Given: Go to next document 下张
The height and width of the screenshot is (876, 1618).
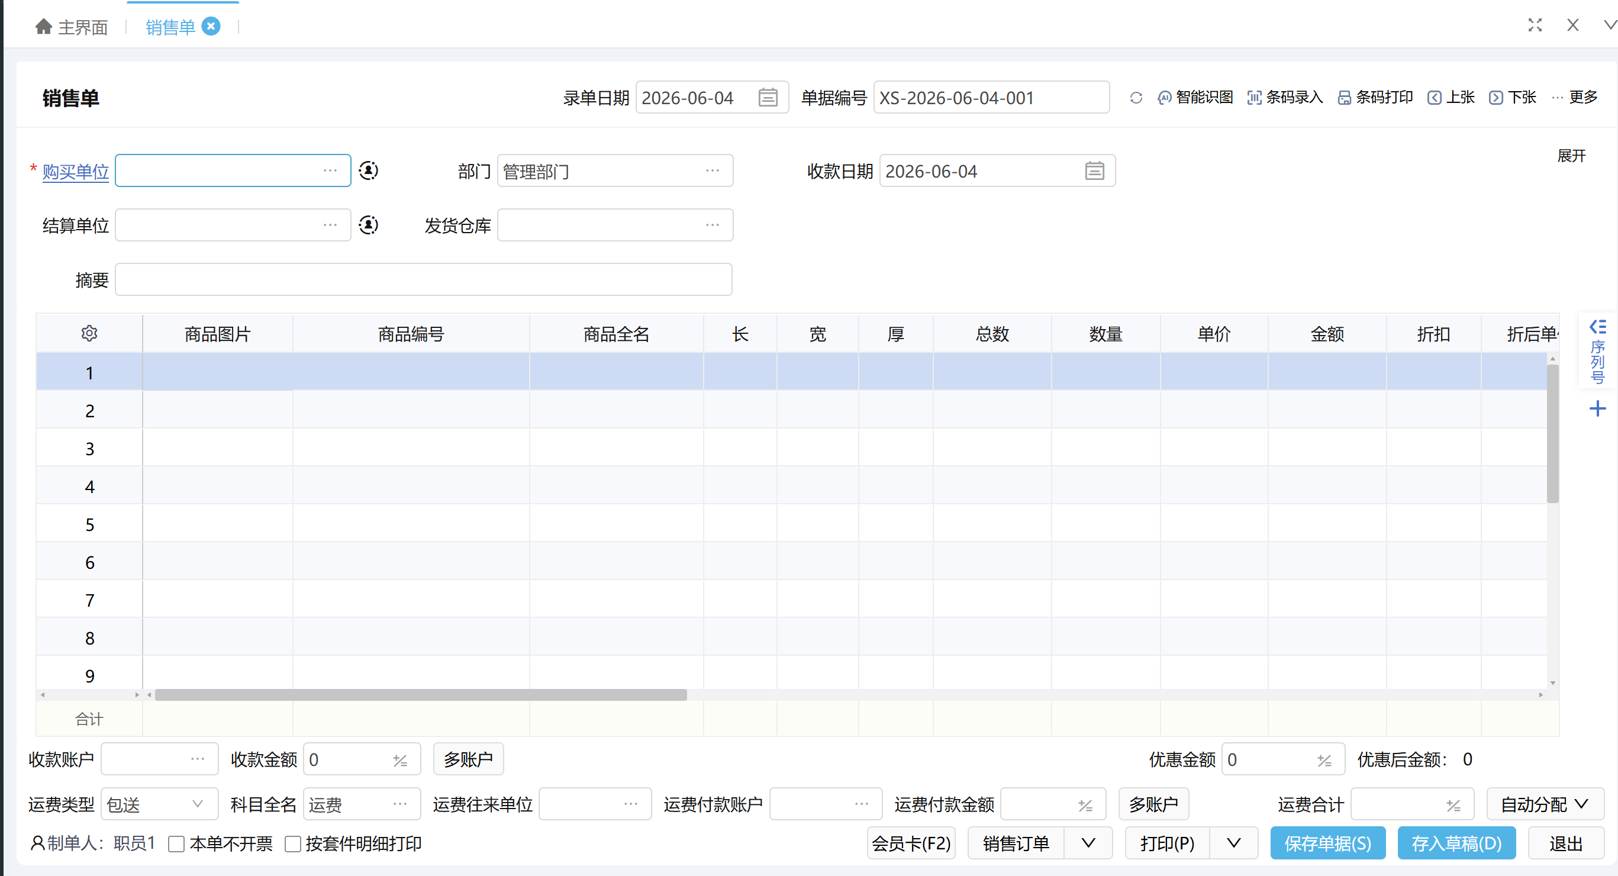Looking at the screenshot, I should point(1513,98).
